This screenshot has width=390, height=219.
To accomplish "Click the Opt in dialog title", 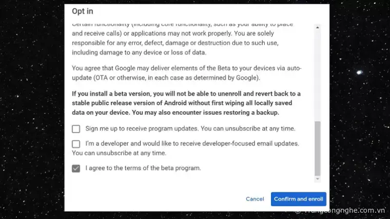I will coord(82,11).
